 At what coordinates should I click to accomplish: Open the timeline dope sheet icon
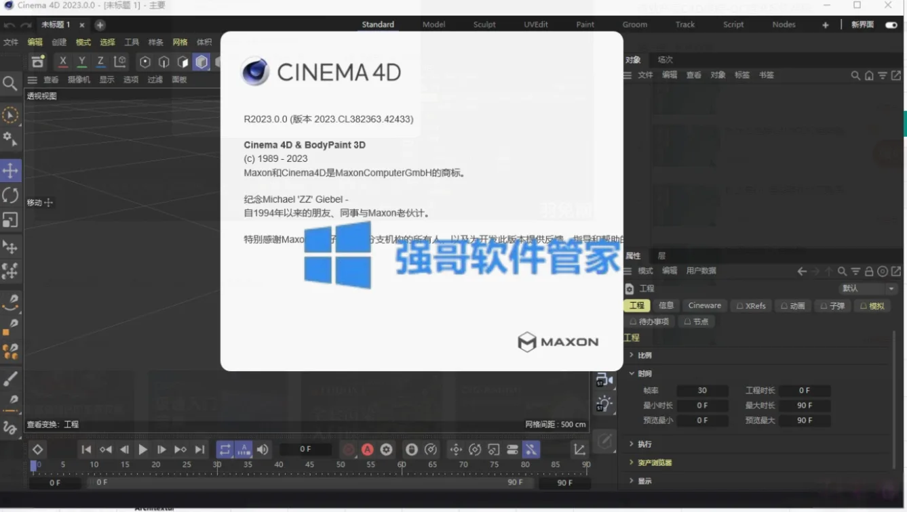click(x=579, y=449)
